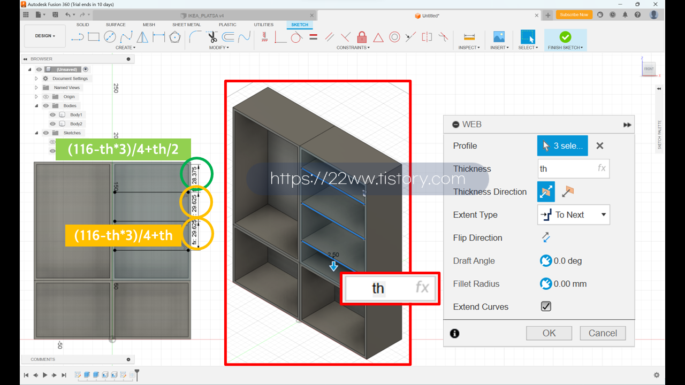
Task: Open the DESIGN workspace dropdown
Action: (45, 36)
